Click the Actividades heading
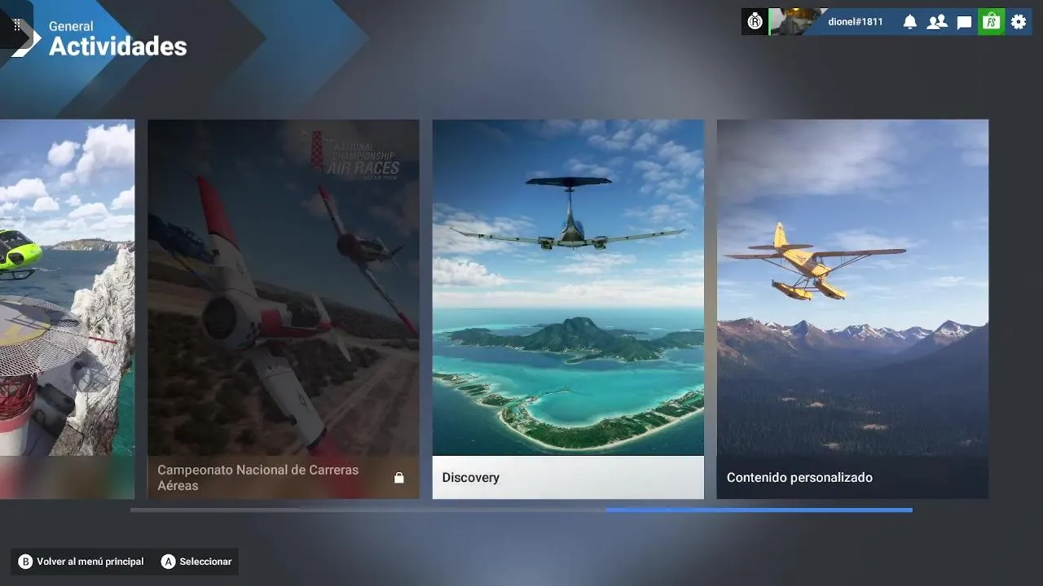 point(118,46)
